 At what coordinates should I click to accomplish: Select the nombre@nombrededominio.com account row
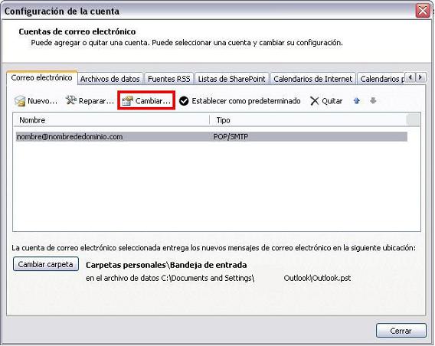211,137
